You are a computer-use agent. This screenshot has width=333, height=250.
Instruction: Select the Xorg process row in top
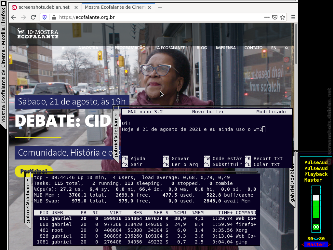click(x=145, y=230)
